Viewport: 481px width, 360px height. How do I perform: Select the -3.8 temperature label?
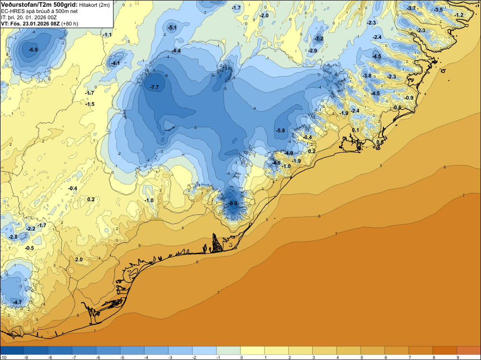tap(367, 76)
